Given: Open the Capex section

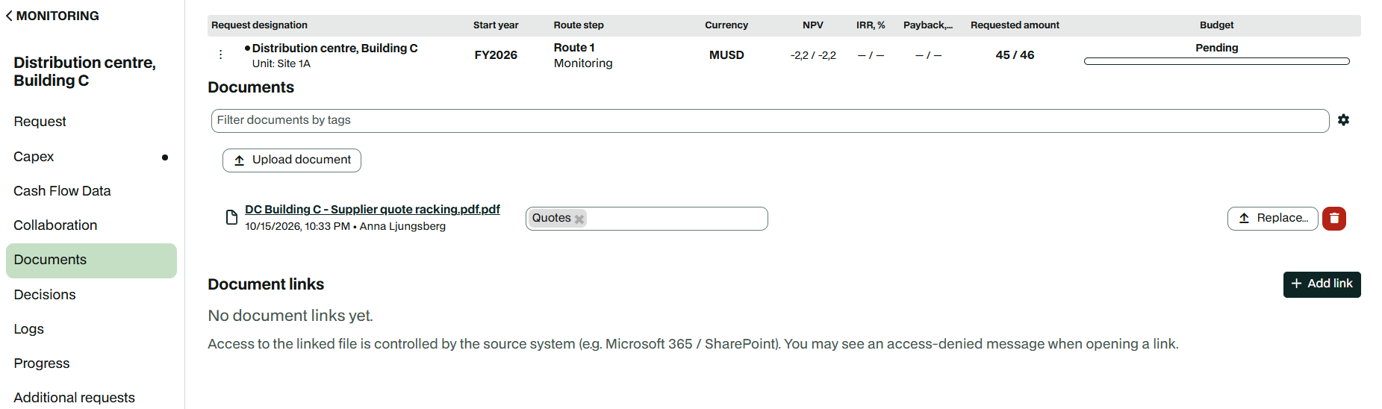Looking at the screenshot, I should pos(34,157).
